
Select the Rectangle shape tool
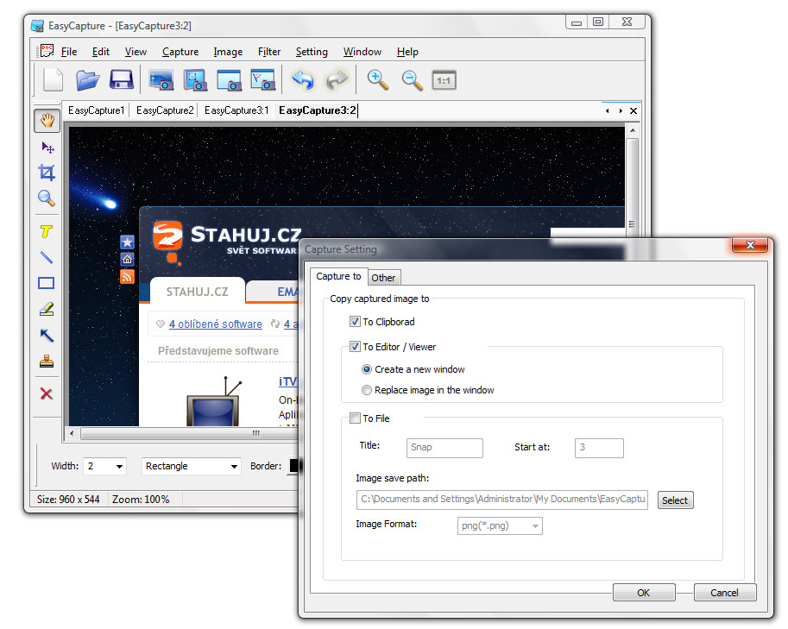(47, 283)
